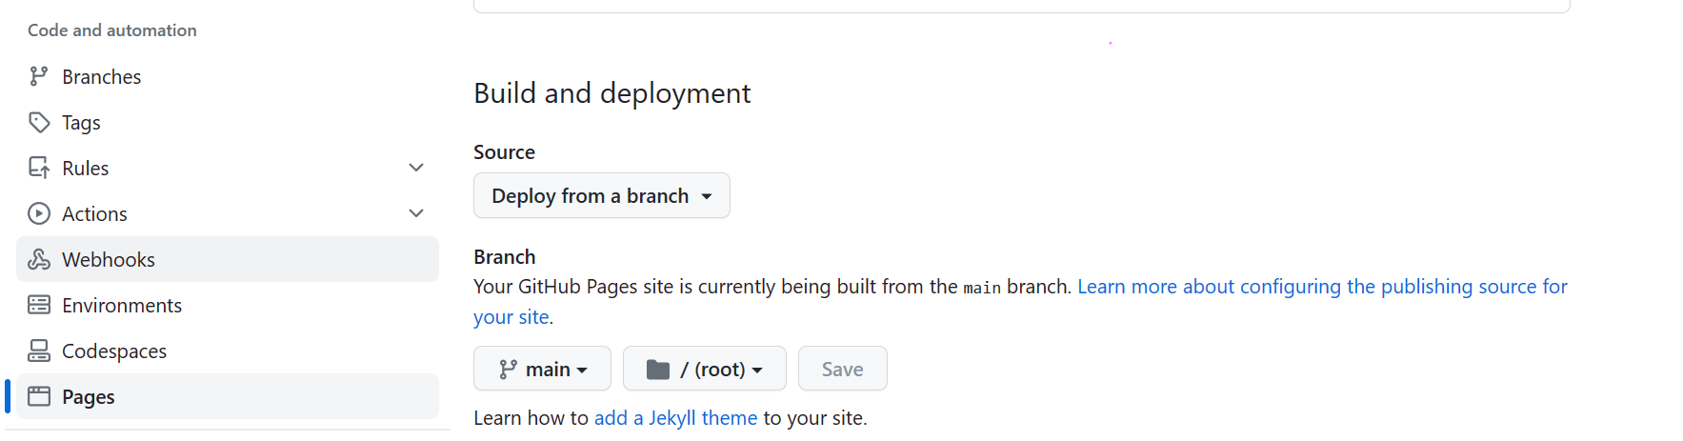Go to Webhooks settings

[228, 259]
